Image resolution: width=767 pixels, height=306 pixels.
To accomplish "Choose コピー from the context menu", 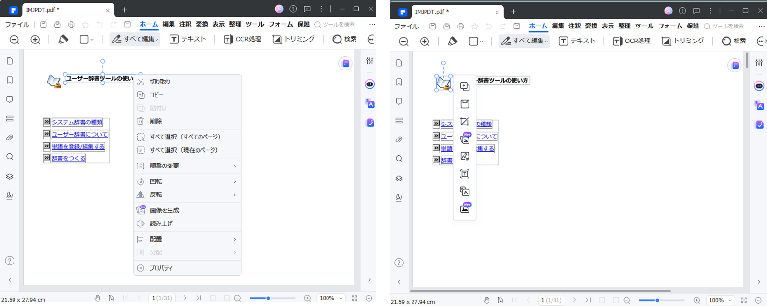I will click(156, 95).
